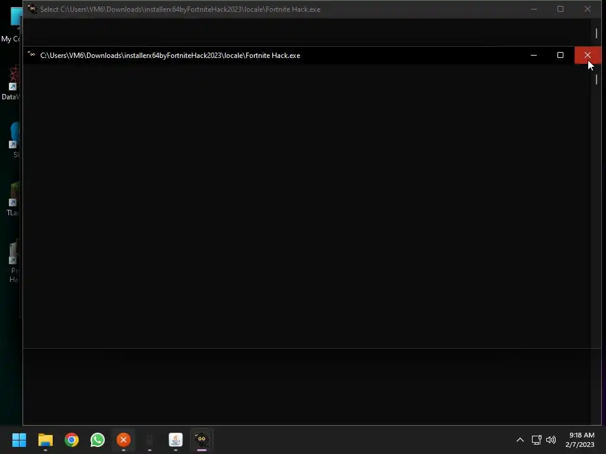This screenshot has height=454, width=606.
Task: Open the front console window's system menu icon
Action: [32, 55]
